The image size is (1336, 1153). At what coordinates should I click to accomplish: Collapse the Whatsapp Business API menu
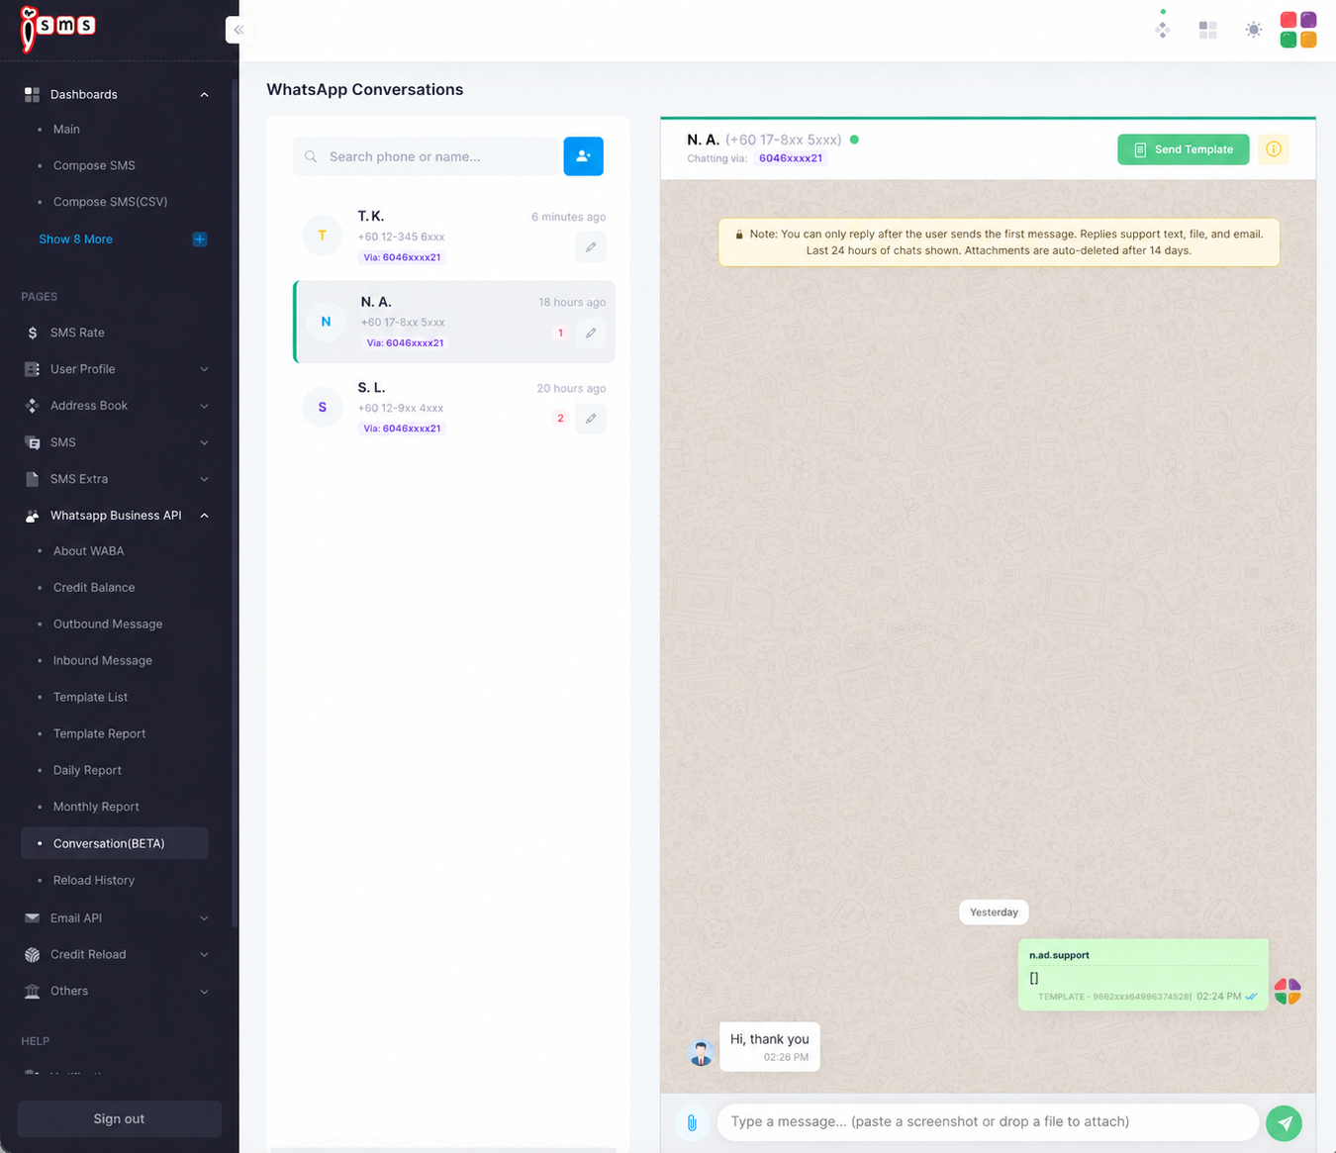click(204, 516)
